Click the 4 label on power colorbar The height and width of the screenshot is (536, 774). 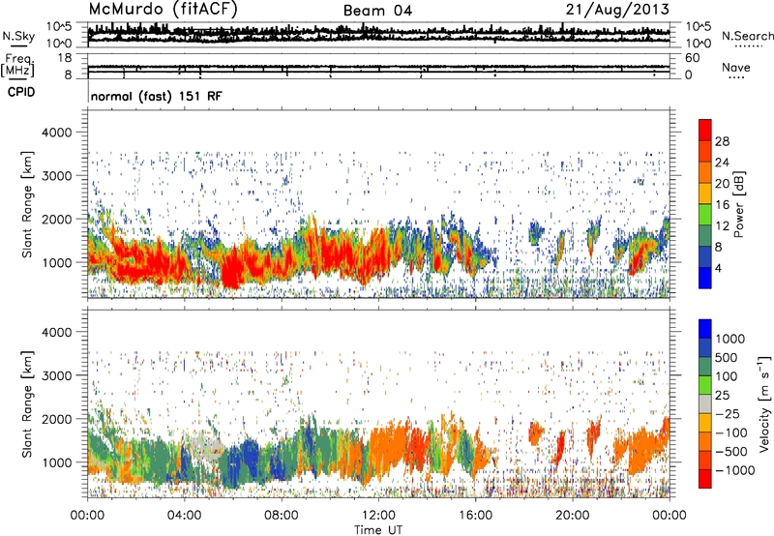pos(718,268)
